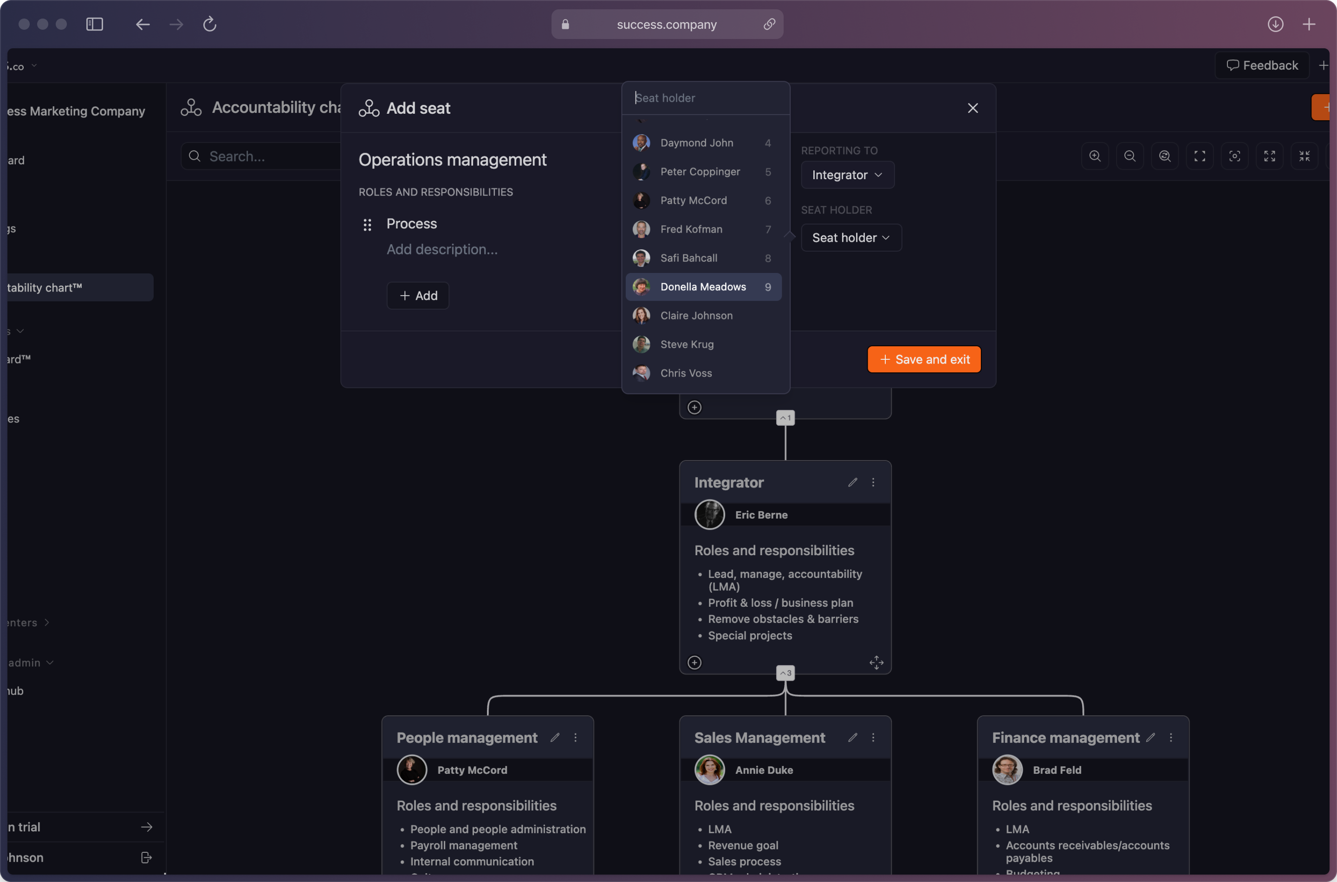Viewport: 1337px width, 882px height.
Task: Collapse Integrator's three child seats
Action: pyautogui.click(x=785, y=673)
